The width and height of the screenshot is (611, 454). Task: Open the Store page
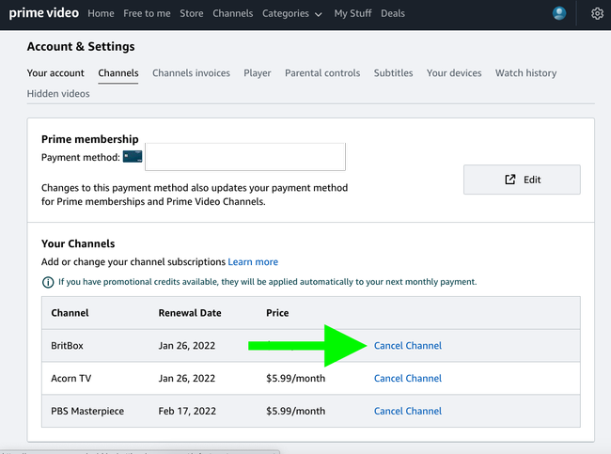[192, 14]
